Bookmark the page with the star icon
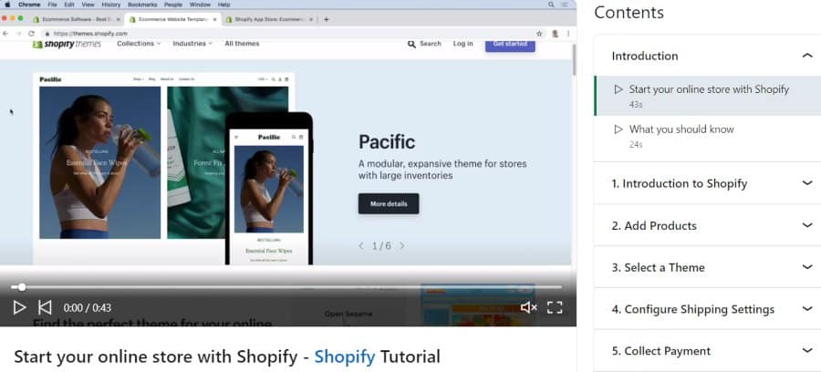 [x=539, y=34]
